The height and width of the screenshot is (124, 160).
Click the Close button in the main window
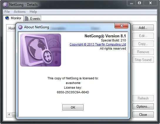click(143, 115)
